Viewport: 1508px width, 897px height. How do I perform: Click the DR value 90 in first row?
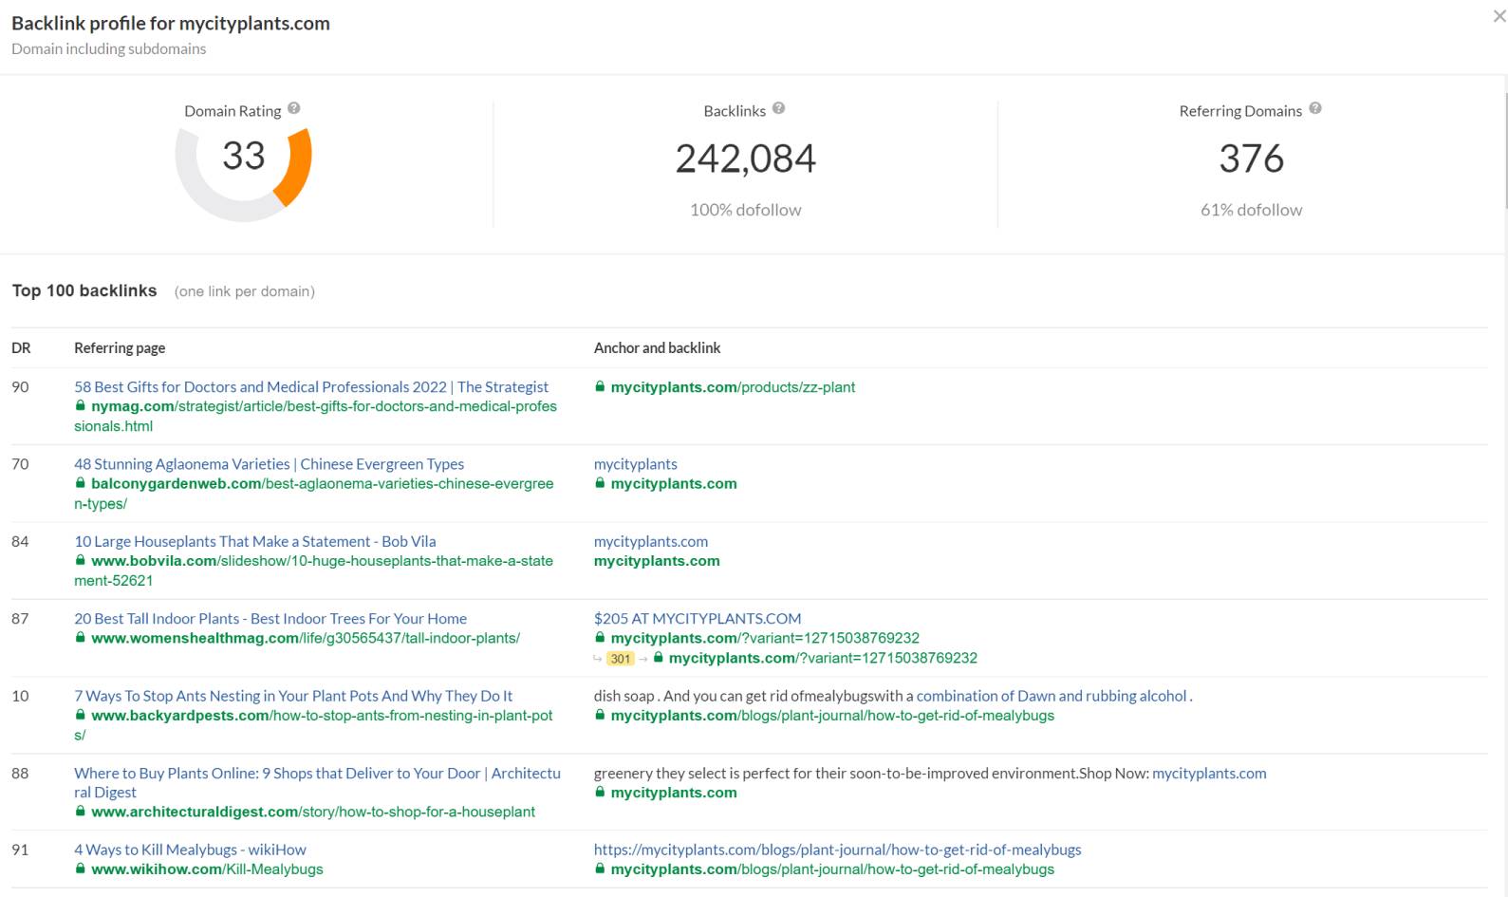coord(20,386)
